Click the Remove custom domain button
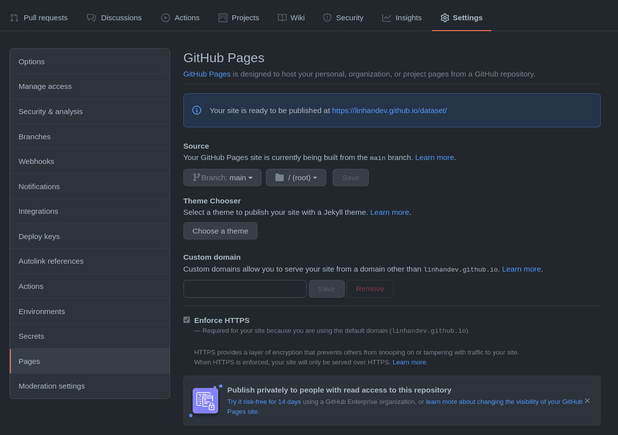Viewport: 618px width, 435px height. 370,289
